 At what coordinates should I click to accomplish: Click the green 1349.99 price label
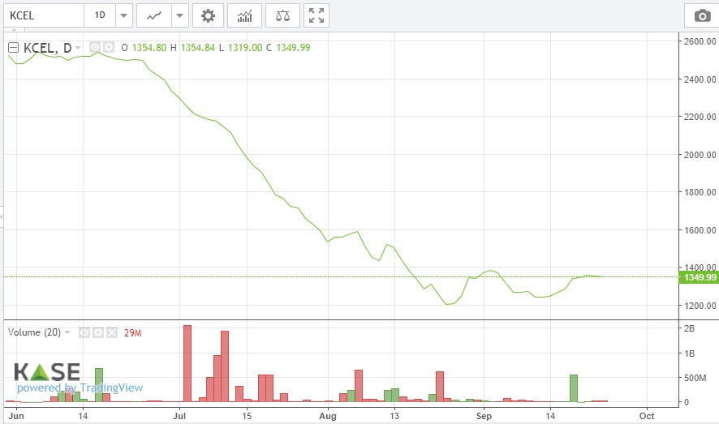coord(700,277)
